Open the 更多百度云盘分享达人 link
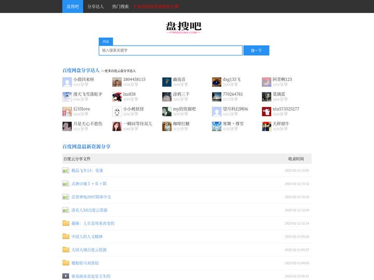The height and width of the screenshot is (280, 374). (x=118, y=71)
